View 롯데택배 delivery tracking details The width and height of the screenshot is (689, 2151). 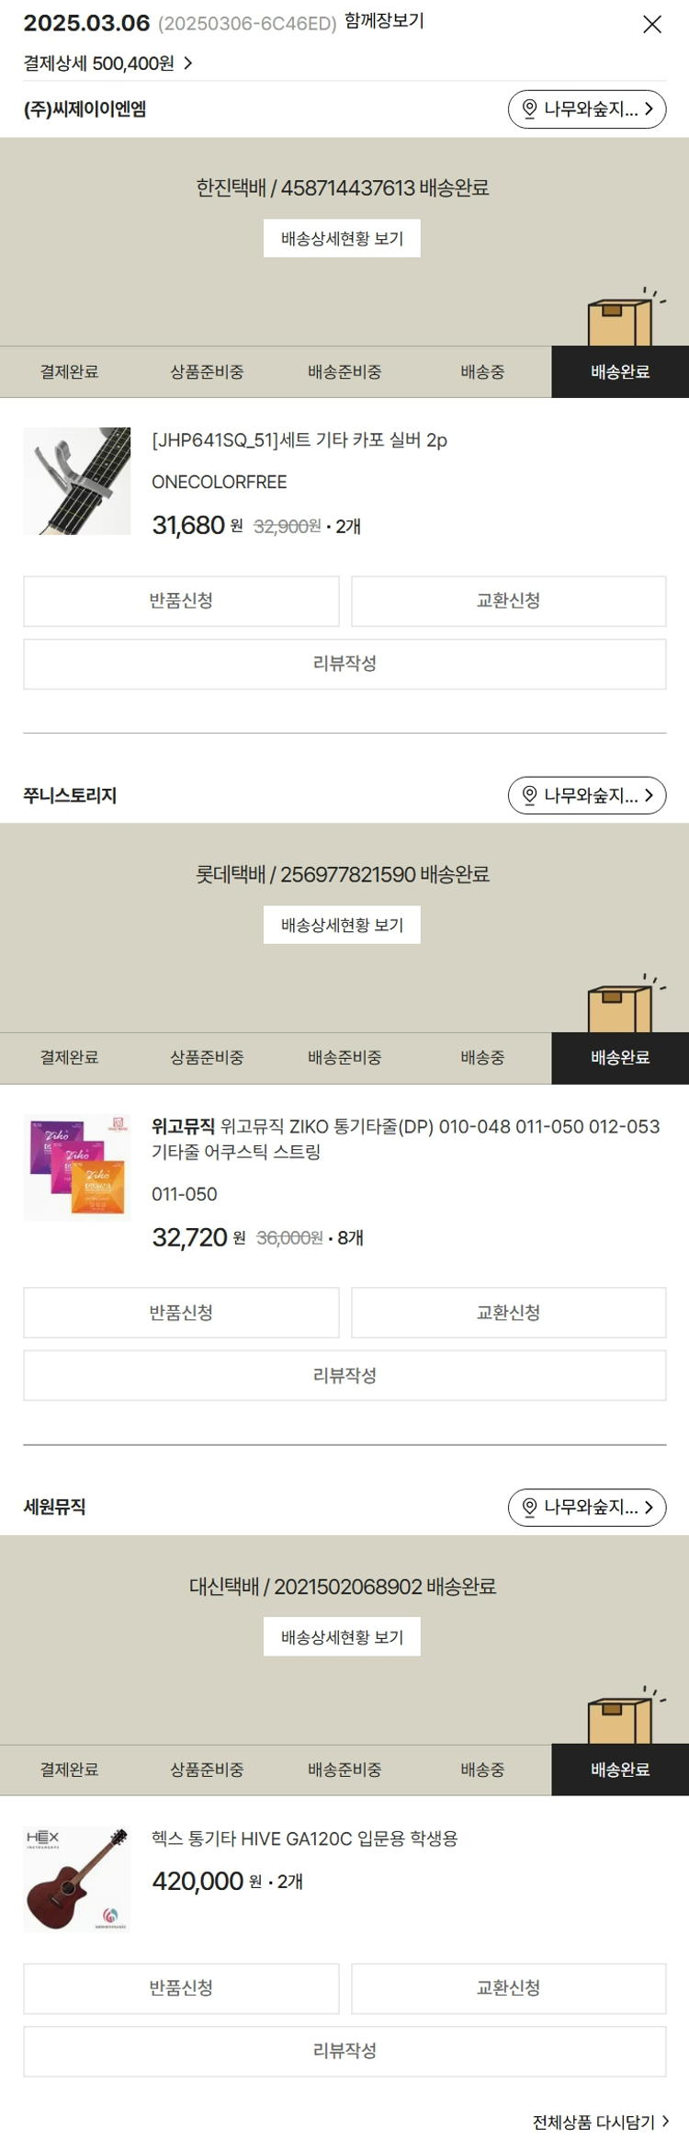pyautogui.click(x=342, y=925)
